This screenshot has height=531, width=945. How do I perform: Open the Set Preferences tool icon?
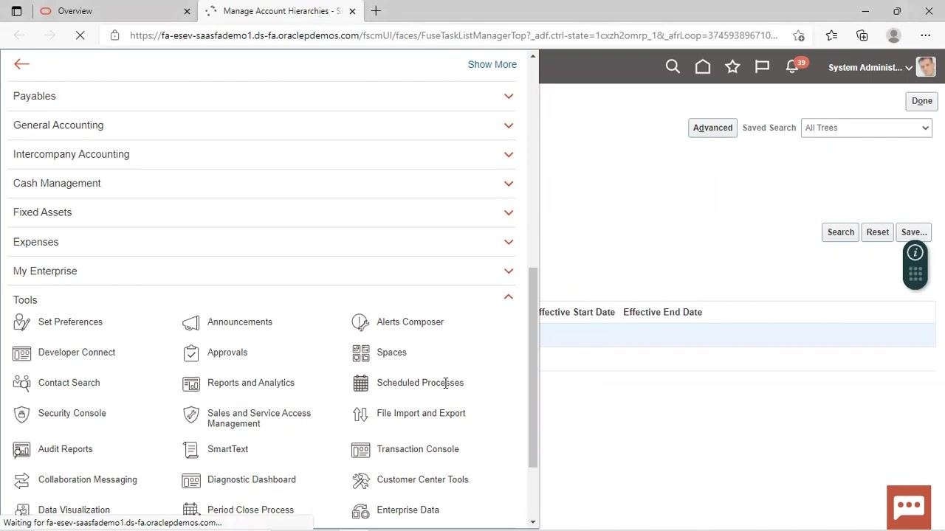[x=22, y=322]
